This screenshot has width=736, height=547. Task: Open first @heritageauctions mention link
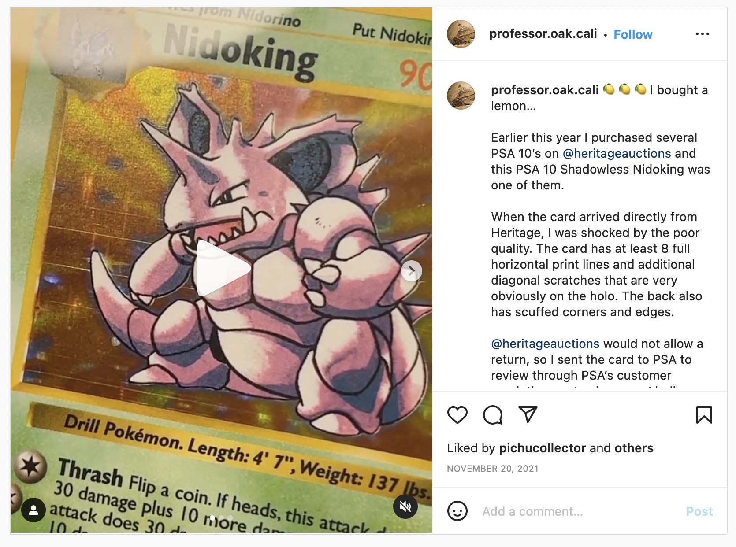pos(617,153)
